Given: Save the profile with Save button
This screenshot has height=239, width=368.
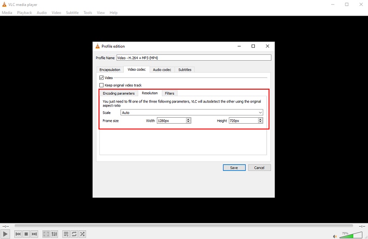Looking at the screenshot, I should coord(234,168).
